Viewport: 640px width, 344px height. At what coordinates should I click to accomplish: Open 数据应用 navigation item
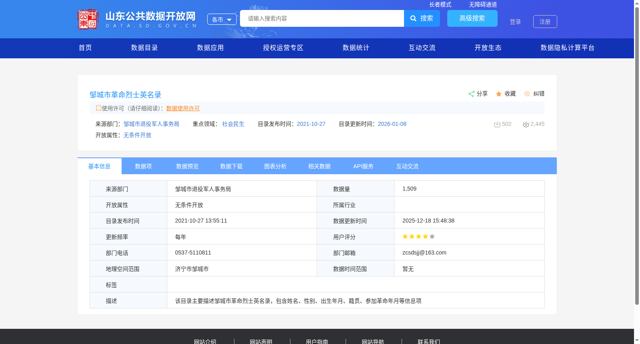coord(210,48)
